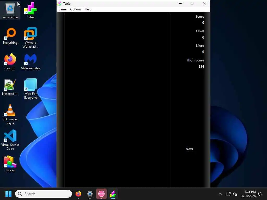Select the Mica For Everyone desktop shortcut

click(x=31, y=89)
